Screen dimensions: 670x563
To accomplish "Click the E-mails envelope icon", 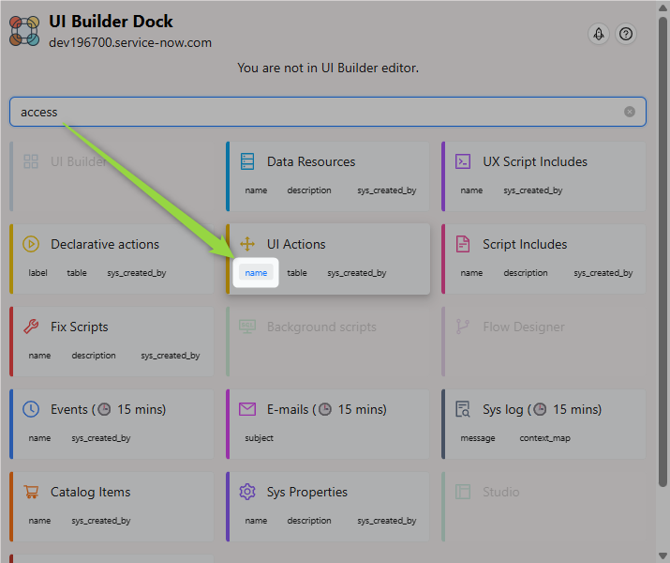I will pyautogui.click(x=247, y=409).
